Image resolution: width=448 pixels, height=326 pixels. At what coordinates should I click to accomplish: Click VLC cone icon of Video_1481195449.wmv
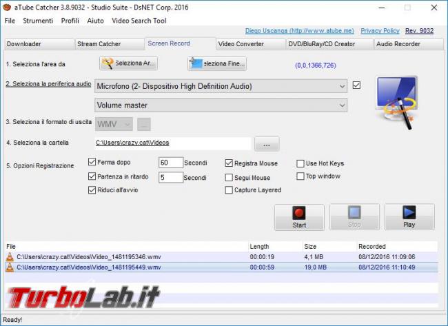(10, 267)
